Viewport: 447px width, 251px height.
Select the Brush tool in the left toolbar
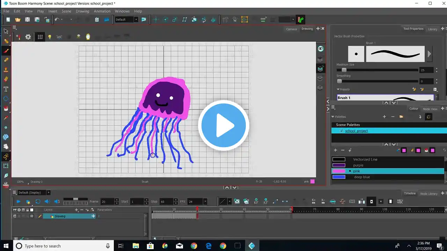click(6, 51)
